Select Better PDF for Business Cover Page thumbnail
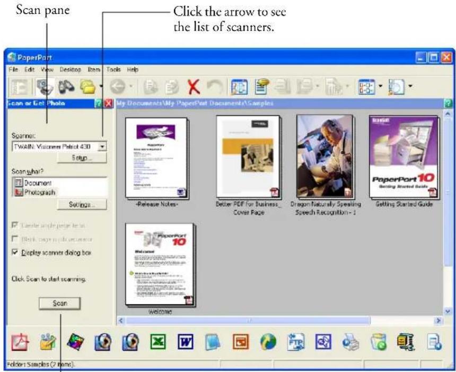 248,157
